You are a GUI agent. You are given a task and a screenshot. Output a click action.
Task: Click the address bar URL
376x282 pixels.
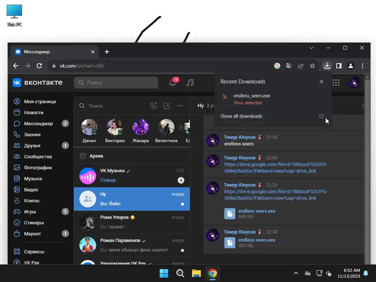[x=82, y=66]
